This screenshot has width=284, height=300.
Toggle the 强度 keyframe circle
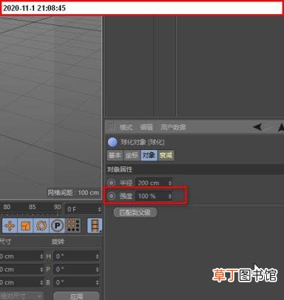(x=111, y=196)
